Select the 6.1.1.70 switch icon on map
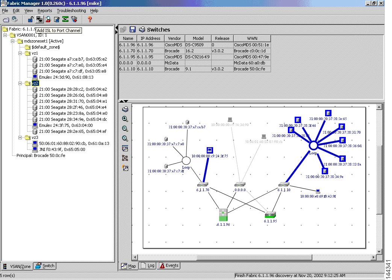 (203, 184)
